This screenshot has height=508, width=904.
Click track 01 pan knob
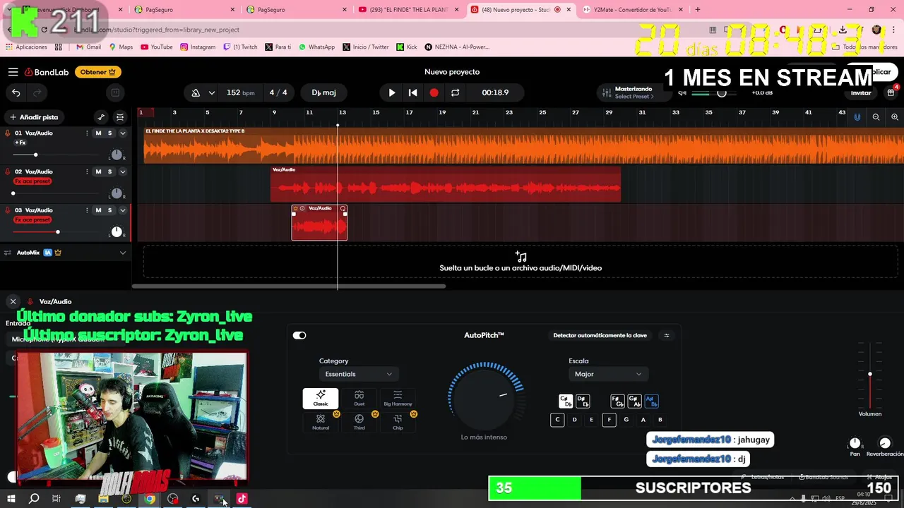tap(117, 155)
